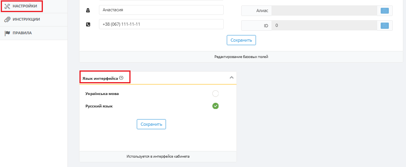Click the paperclip icon beside Инструкции
The image size is (406, 167).
pyautogui.click(x=7, y=19)
